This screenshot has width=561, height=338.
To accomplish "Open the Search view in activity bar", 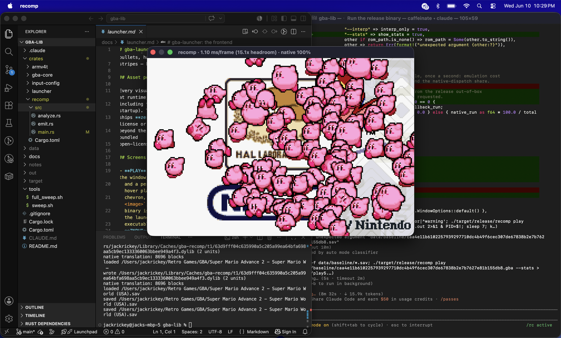I will (9, 52).
